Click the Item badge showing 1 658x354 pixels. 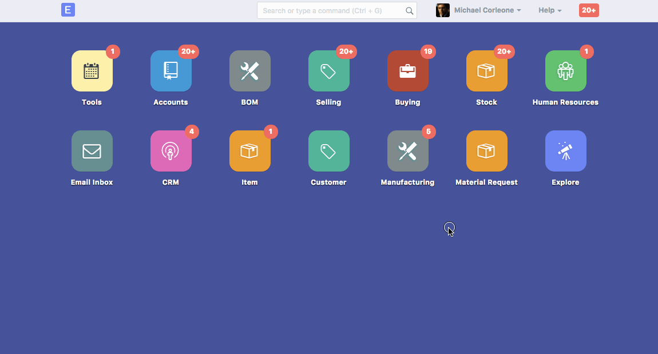[x=271, y=132]
